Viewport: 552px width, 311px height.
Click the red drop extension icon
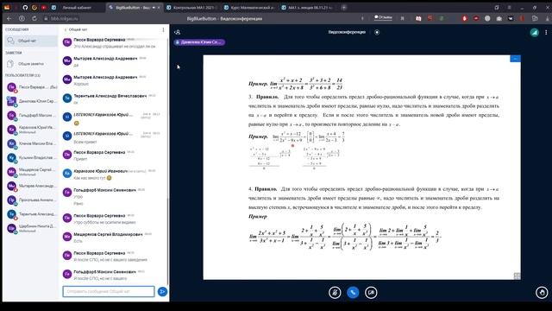[x=464, y=18]
